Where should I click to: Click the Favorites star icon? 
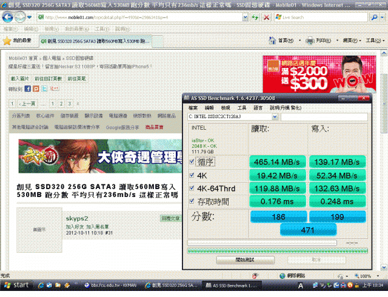point(7,41)
